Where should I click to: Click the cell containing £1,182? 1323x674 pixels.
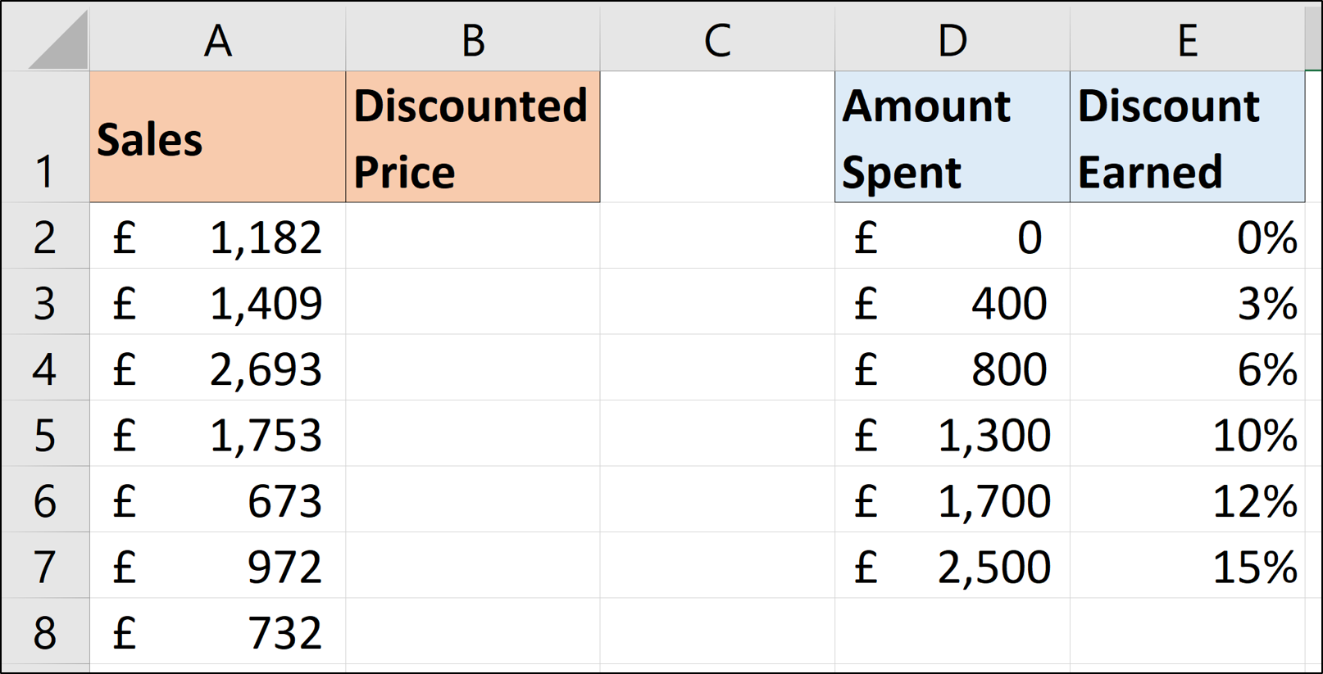point(217,237)
